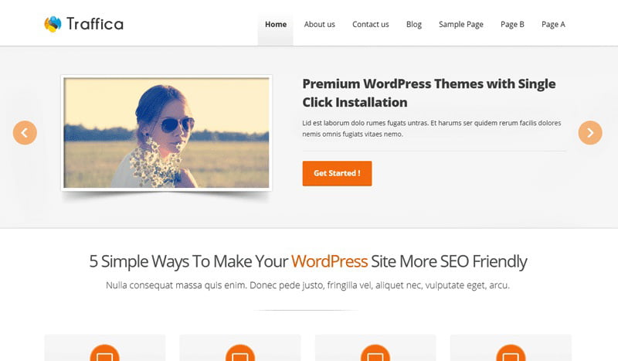Image resolution: width=618 pixels, height=361 pixels.
Task: Click the Premium WordPress Themes slide heading
Action: point(429,93)
